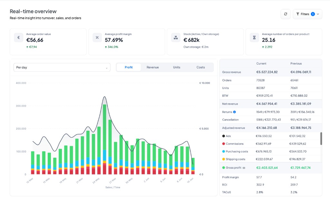Click the percent icon on Average profit margin
This screenshot has width=330, height=199.
[x=97, y=38]
